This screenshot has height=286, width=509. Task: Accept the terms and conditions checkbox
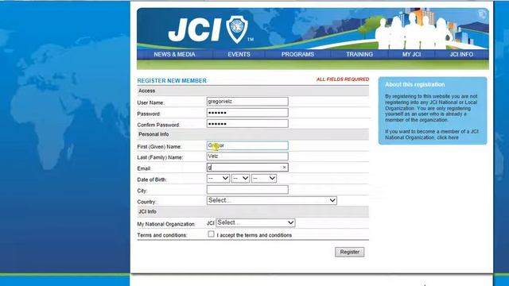pyautogui.click(x=211, y=234)
